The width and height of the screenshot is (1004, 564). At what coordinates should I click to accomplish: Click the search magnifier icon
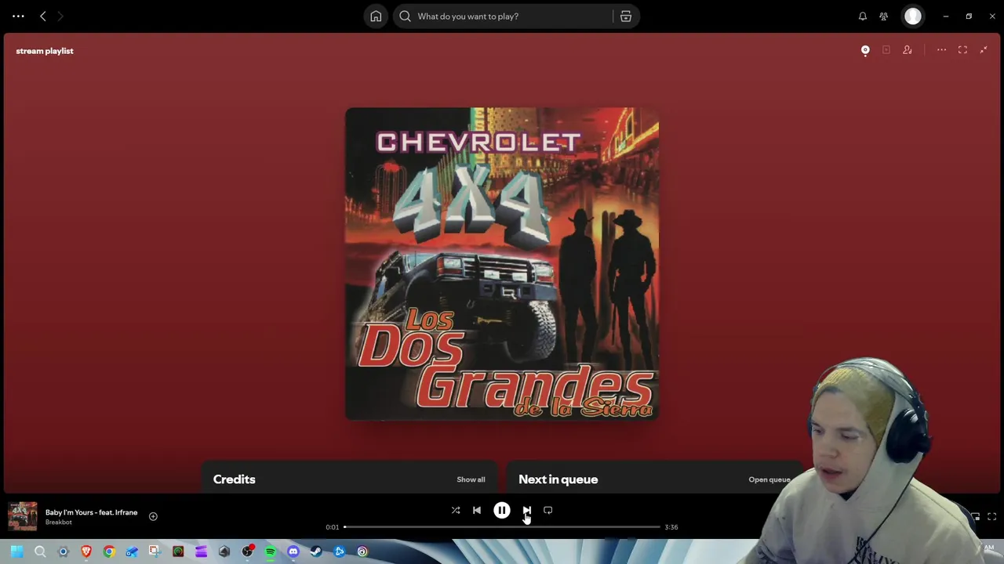[x=405, y=16]
